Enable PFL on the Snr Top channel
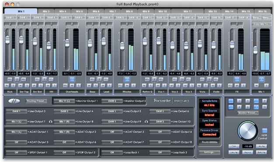This screenshot has width=274, height=162. pyautogui.click(x=24, y=79)
